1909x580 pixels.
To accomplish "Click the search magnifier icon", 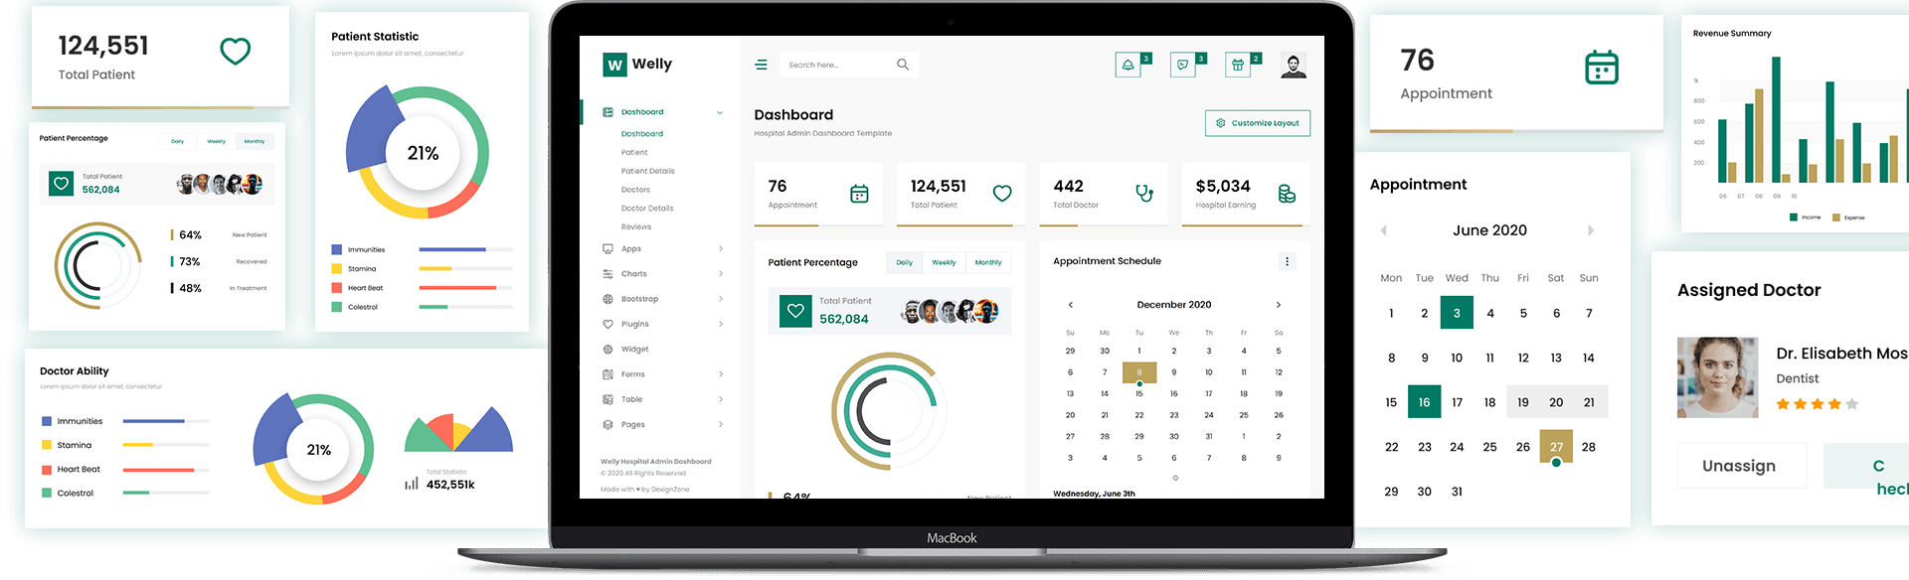I will 903,65.
